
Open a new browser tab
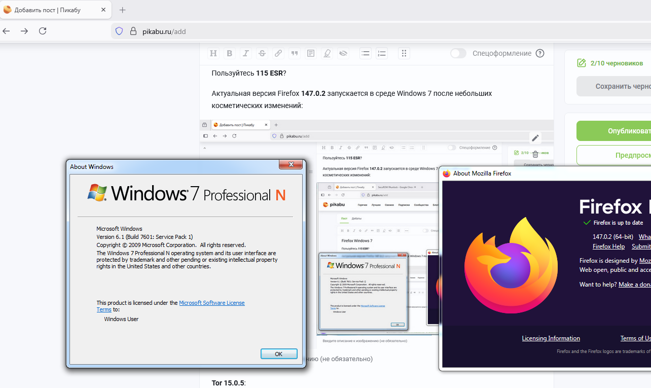point(122,10)
